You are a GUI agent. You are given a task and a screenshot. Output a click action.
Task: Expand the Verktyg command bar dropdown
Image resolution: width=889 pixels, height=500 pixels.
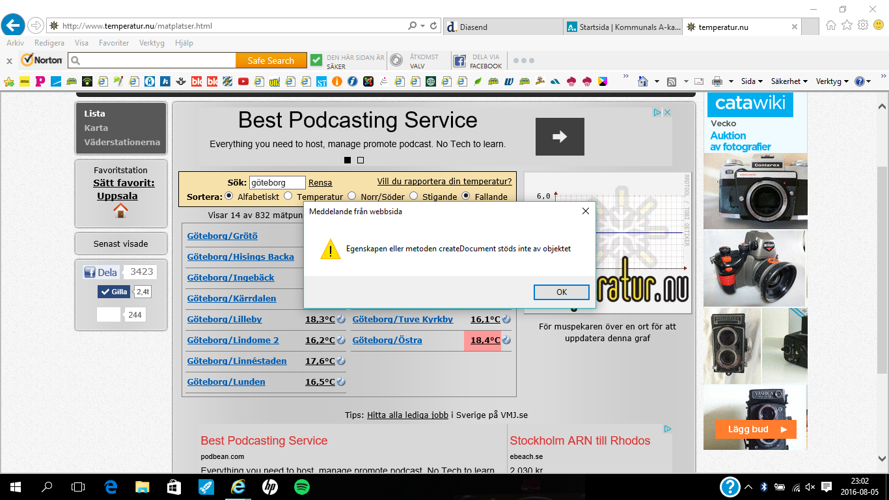coord(832,81)
